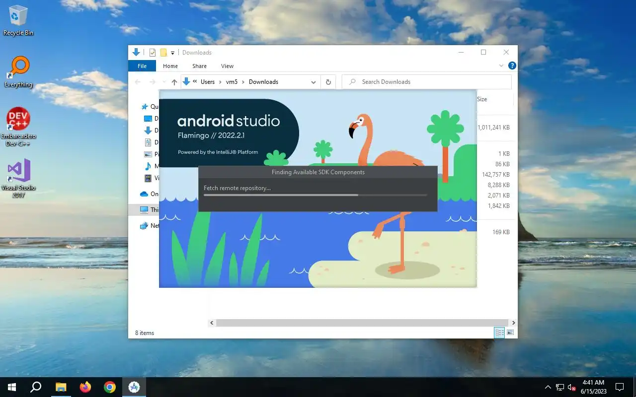Switch to Details view toggle
Screen dimensions: 636x397
pyautogui.click(x=499, y=333)
